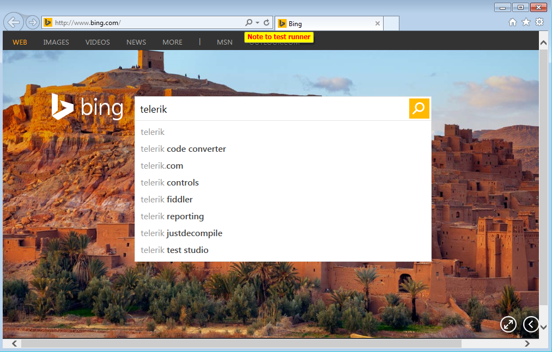Click the horizontal scrollbar right arrow

(527, 343)
